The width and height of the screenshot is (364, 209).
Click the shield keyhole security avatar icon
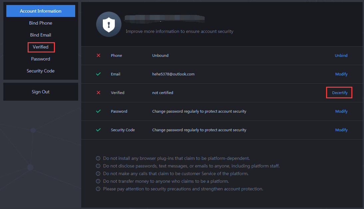pos(109,24)
